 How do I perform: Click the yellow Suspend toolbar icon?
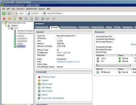click(10, 19)
